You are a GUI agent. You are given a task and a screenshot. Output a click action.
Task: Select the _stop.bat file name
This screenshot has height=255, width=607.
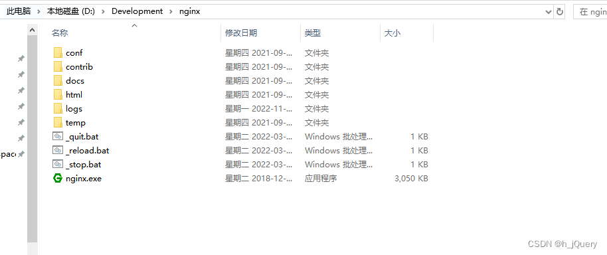pos(83,165)
